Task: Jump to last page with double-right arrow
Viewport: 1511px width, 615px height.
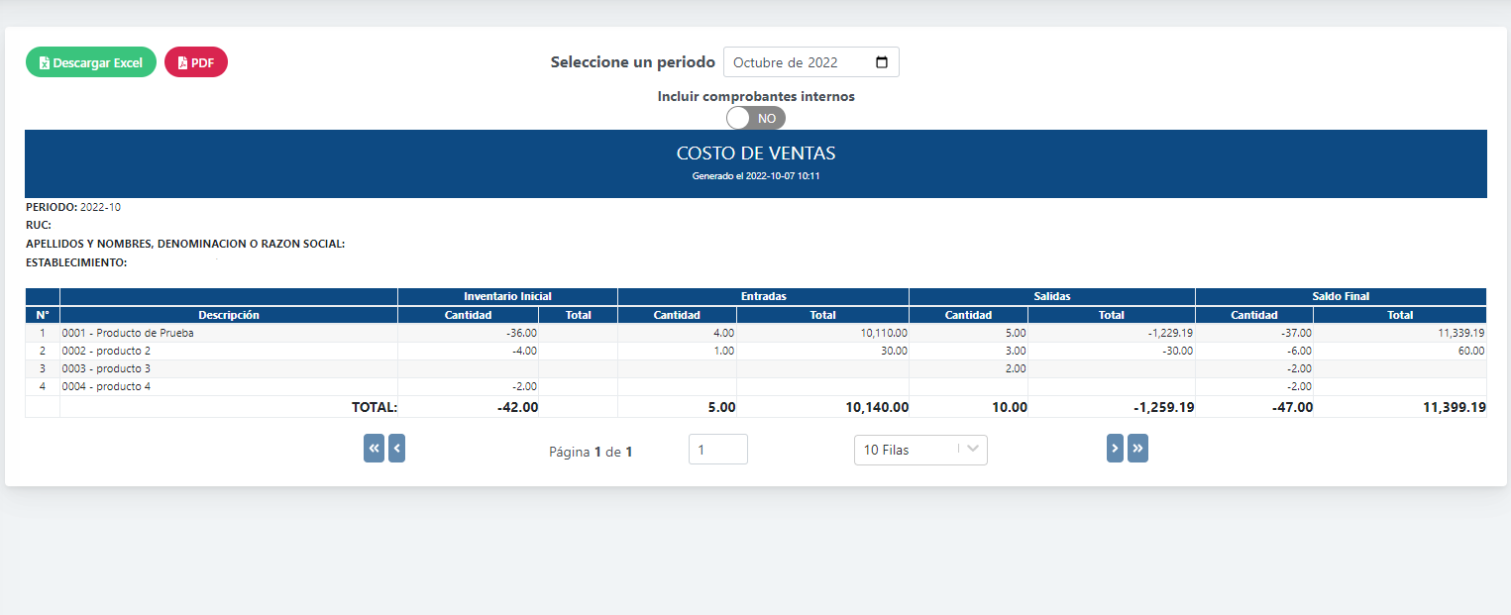Action: [x=1137, y=449]
